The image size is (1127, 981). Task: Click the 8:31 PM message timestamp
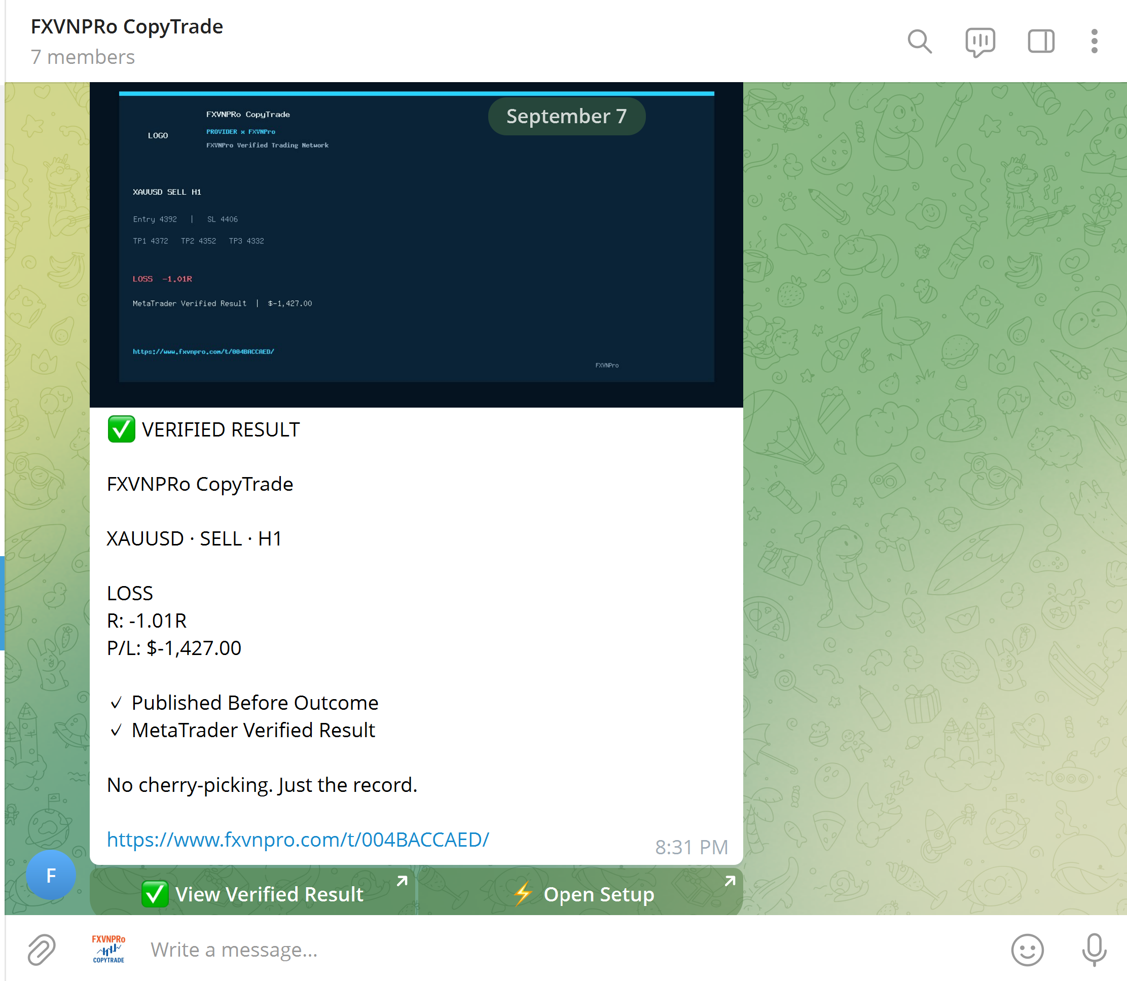[692, 847]
